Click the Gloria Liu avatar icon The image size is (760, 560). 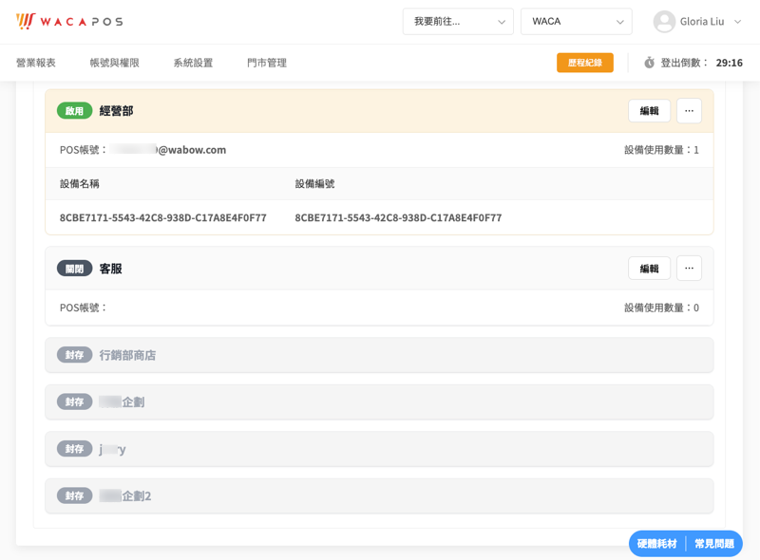click(x=664, y=21)
